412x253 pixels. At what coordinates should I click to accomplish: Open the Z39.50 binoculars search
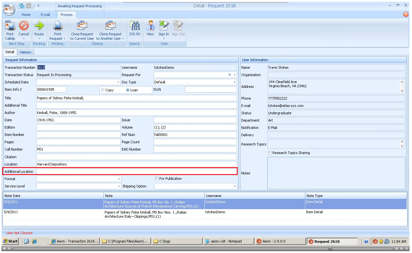coord(134,26)
